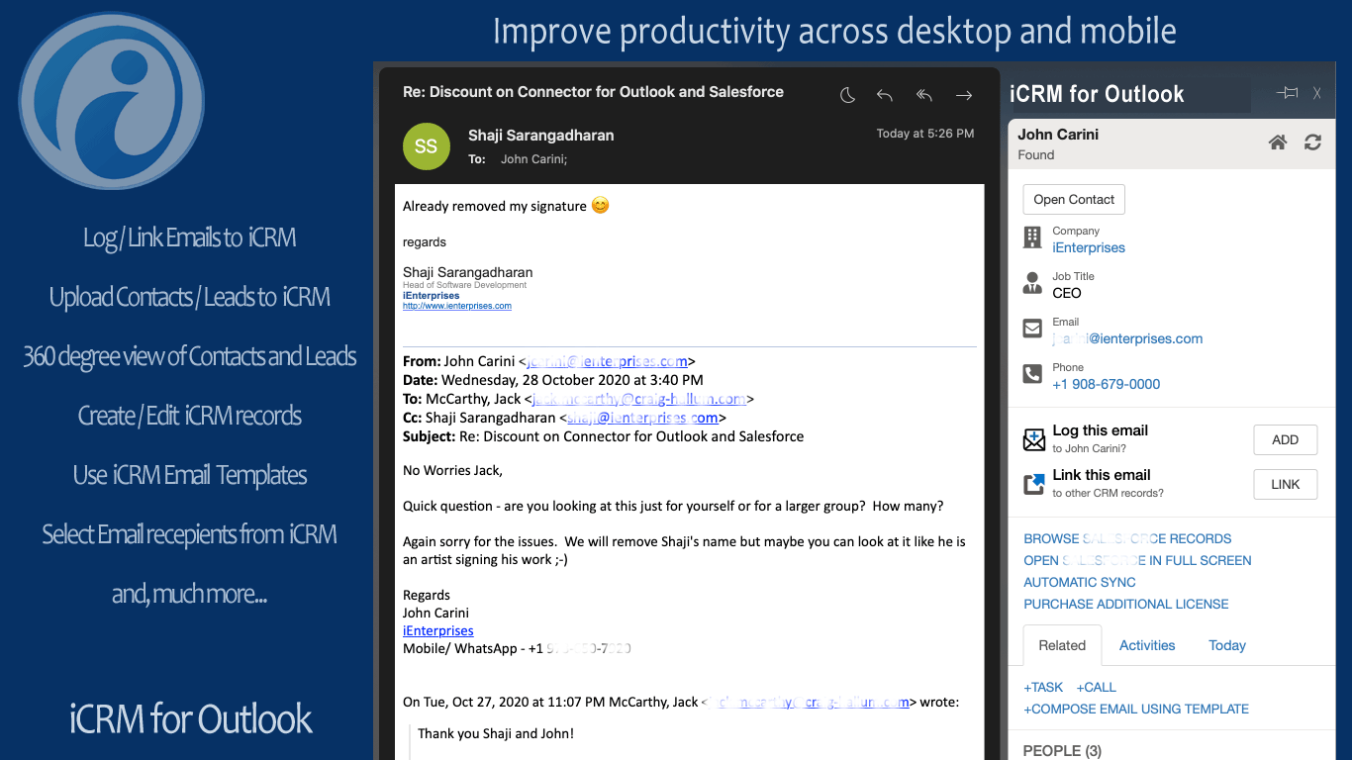Switch to the Activities tab
This screenshot has height=760, width=1352.
(1147, 645)
